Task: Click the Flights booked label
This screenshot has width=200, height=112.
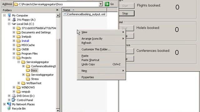Action: 149,6
